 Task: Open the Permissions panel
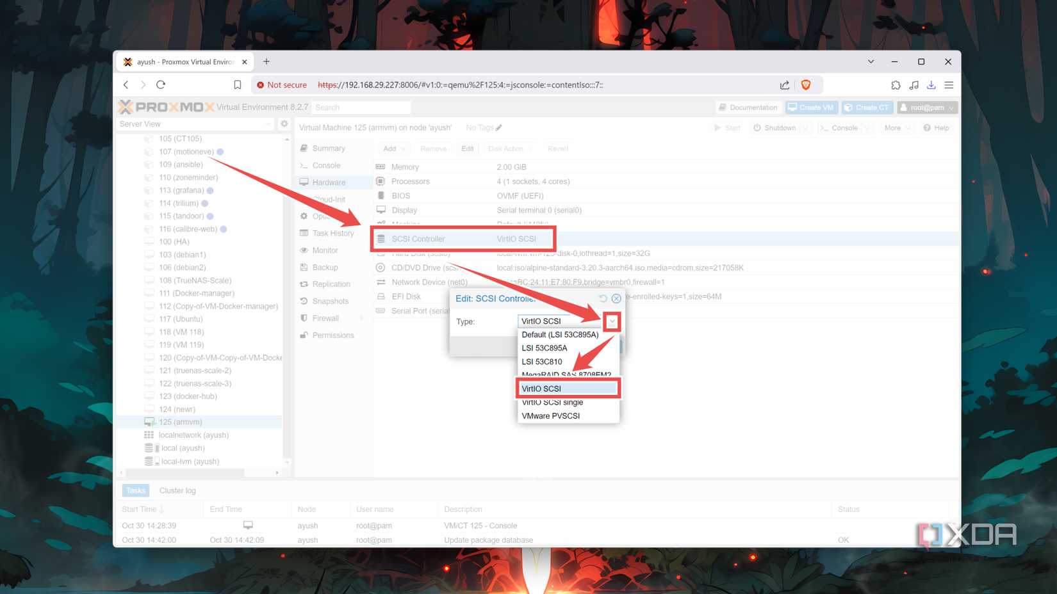point(333,335)
